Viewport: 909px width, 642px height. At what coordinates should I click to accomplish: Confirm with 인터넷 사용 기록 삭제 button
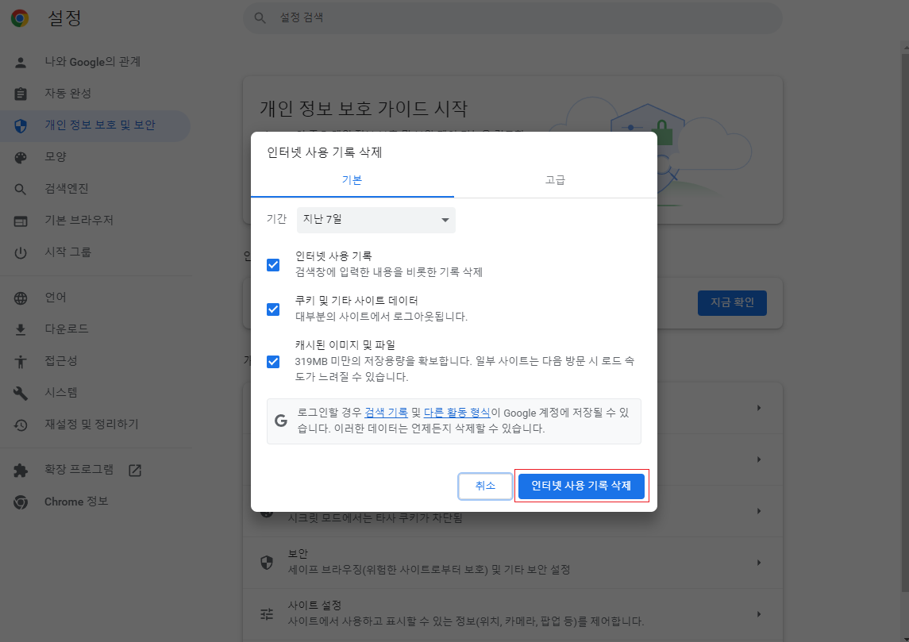(582, 486)
